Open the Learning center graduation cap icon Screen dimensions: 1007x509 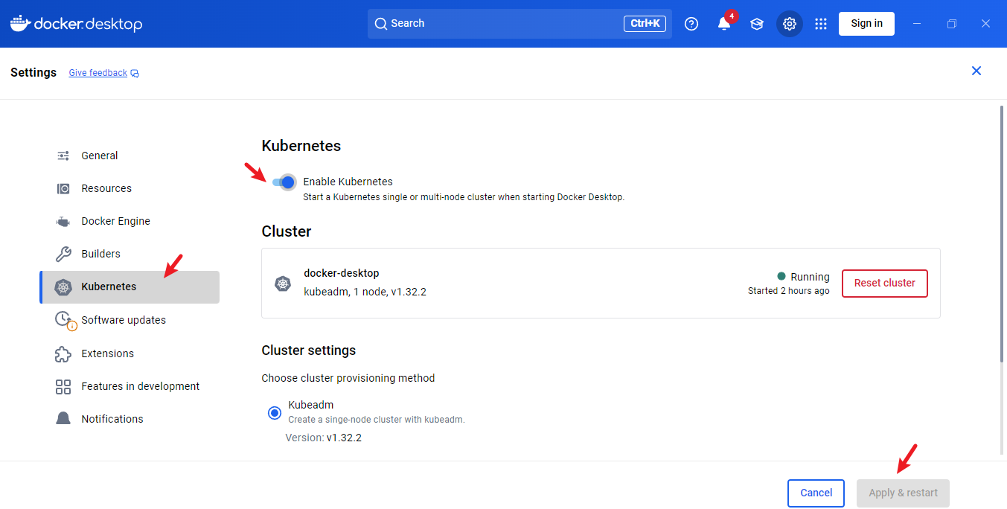click(757, 24)
